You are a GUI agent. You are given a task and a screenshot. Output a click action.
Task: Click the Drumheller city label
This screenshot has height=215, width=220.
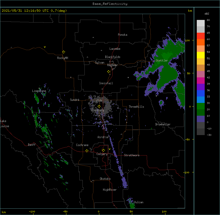click(x=163, y=124)
